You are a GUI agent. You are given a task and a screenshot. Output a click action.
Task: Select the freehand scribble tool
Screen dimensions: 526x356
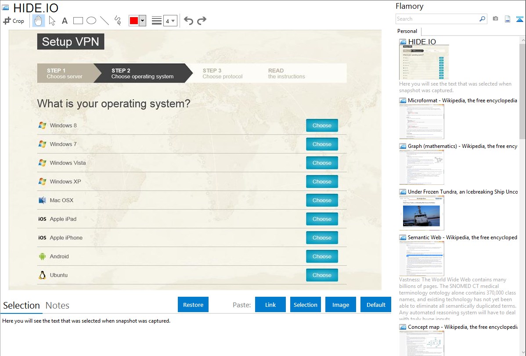point(118,21)
